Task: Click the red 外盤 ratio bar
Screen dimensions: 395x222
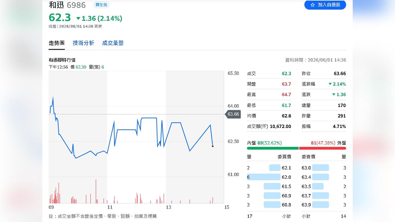Action: 323,148
